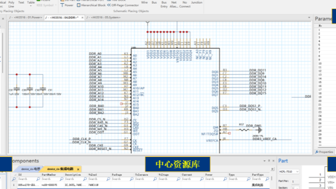Select the DDR3_VREF_CA net label
This screenshot has width=336, height=189.
click(x=265, y=139)
